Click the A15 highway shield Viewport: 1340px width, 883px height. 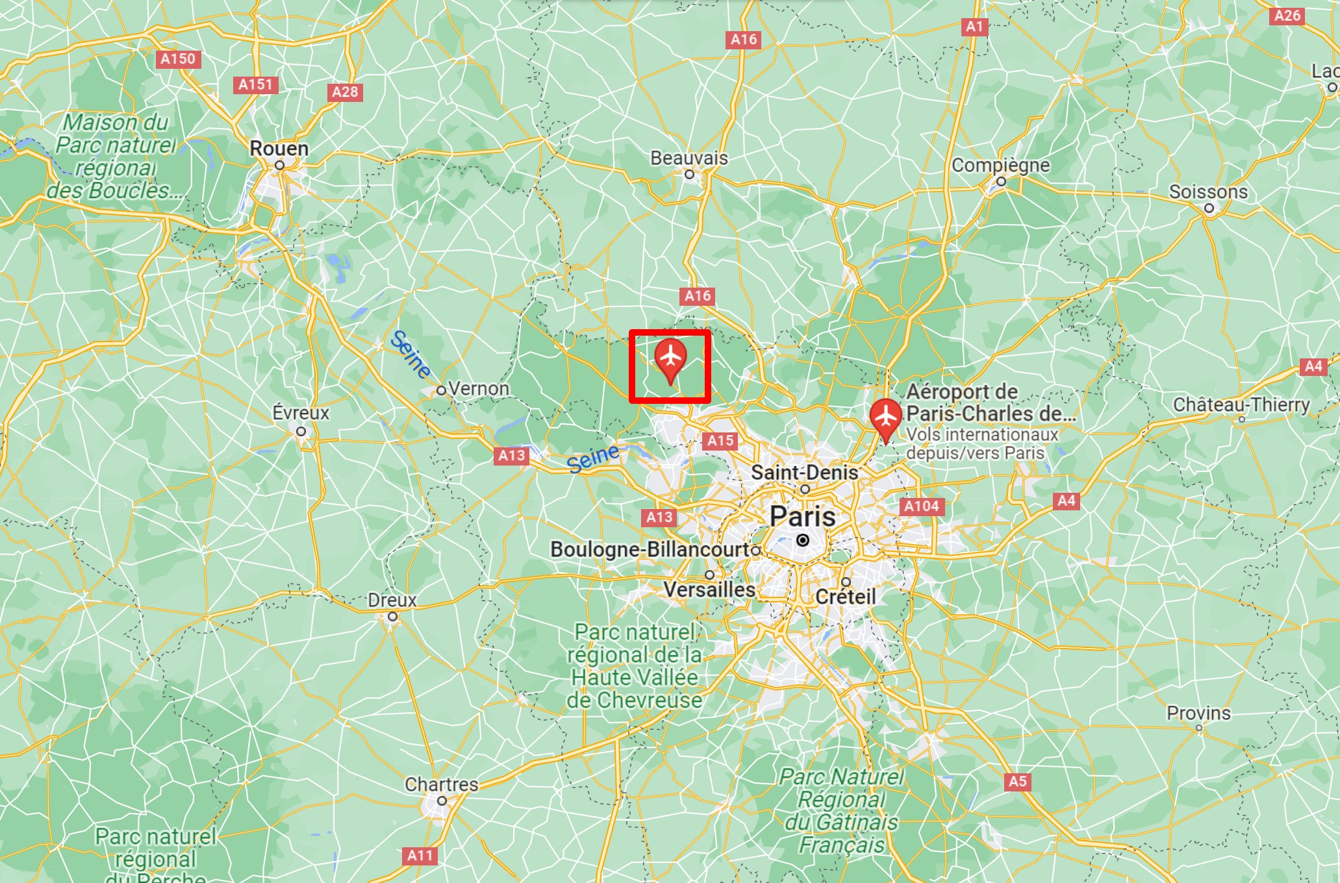[720, 441]
